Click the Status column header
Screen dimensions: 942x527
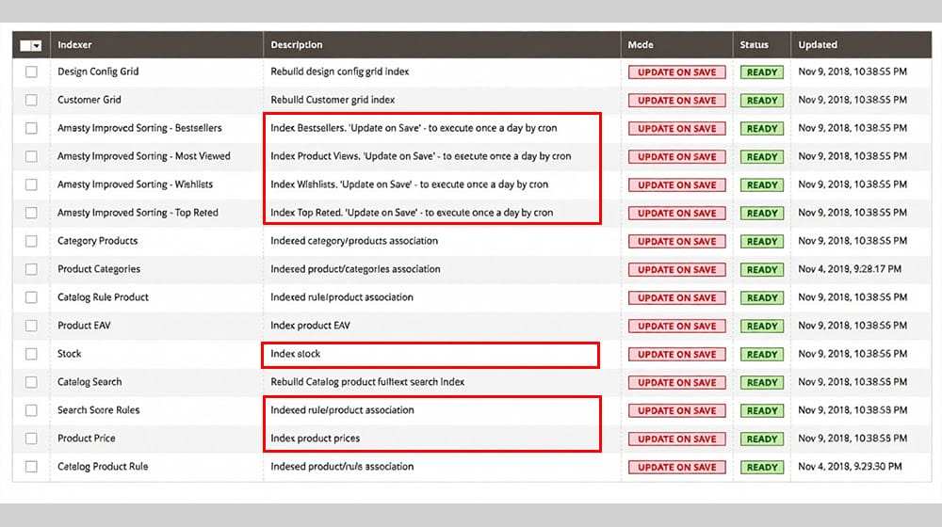coord(754,45)
